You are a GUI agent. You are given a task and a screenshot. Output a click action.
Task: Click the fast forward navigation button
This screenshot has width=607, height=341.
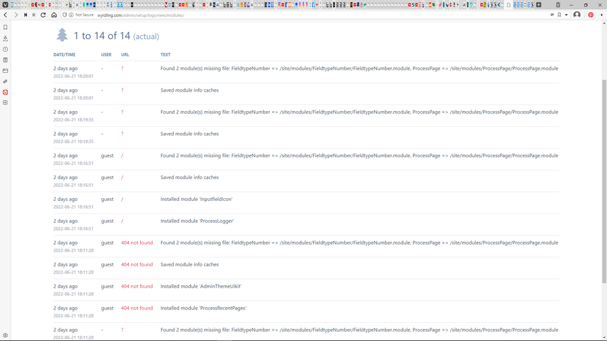click(34, 15)
